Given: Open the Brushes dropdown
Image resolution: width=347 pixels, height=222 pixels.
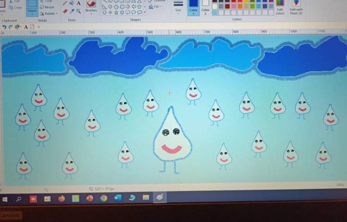Looking at the screenshot, I should point(91,10).
